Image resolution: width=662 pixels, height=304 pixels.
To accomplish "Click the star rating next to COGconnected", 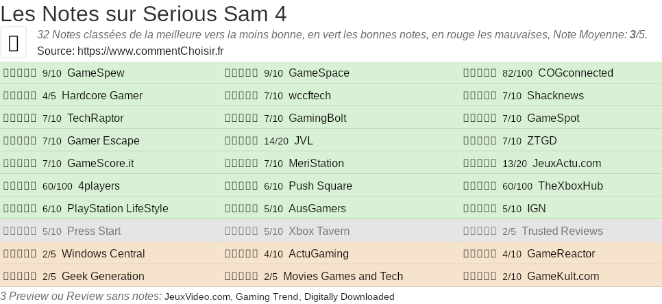I will [x=480, y=73].
